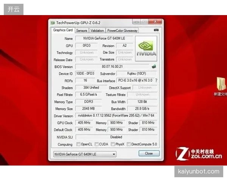227x181 pixels.
Task: Click the NVIDIA logo image
Action: [146, 49]
